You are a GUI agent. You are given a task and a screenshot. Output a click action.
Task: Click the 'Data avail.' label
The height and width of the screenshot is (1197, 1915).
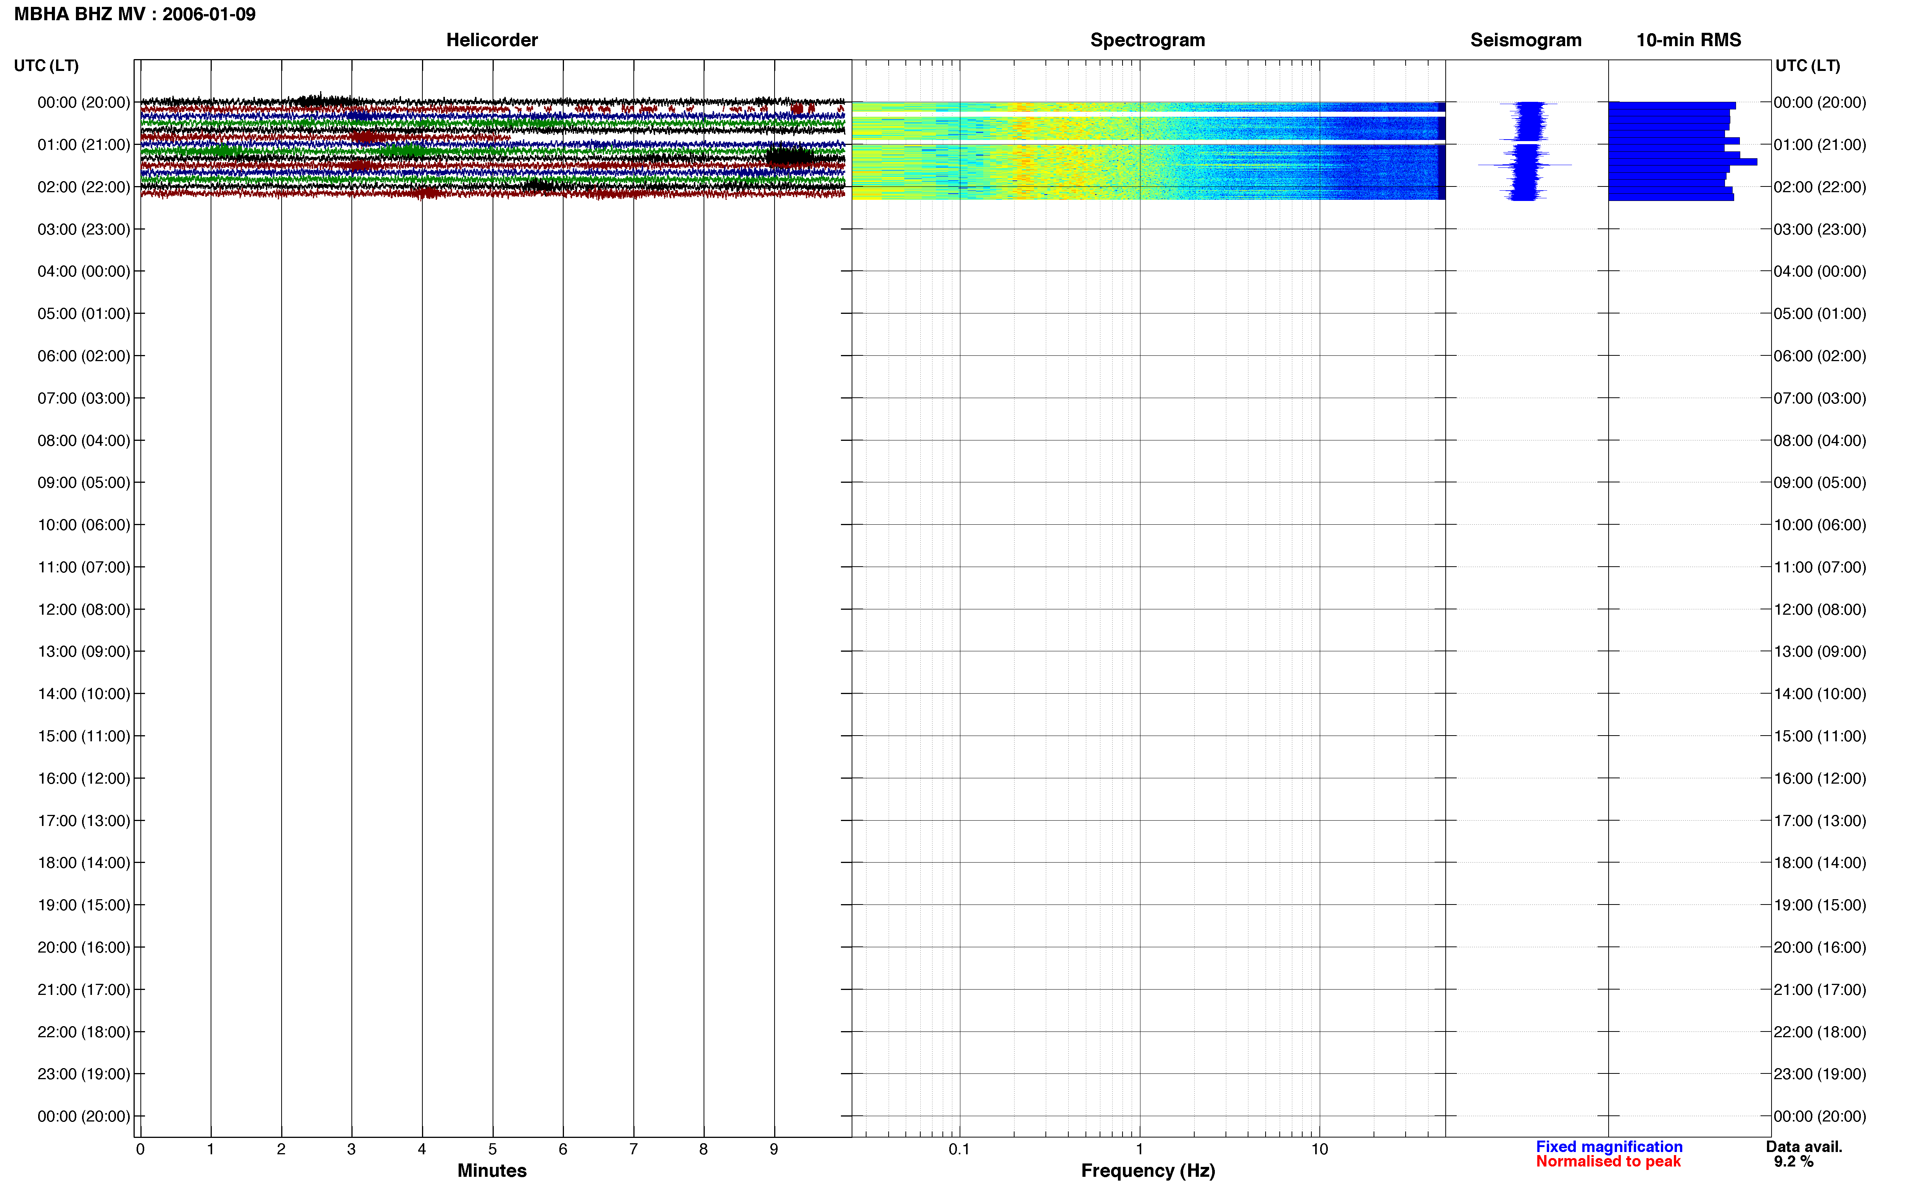click(1804, 1146)
